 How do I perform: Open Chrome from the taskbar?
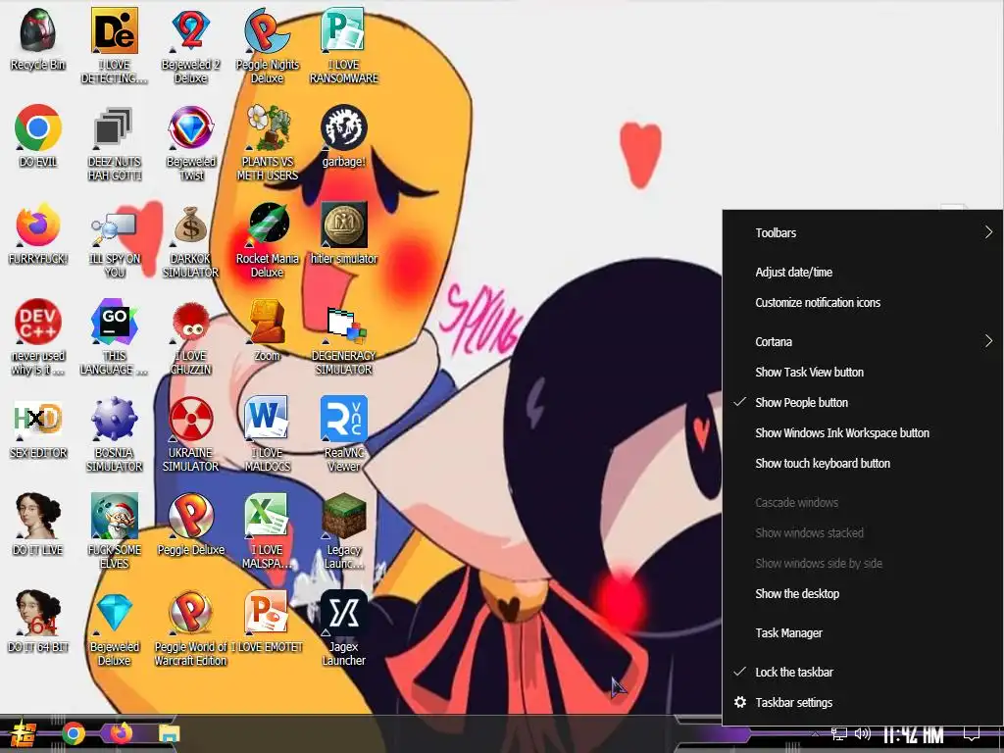pos(74,733)
